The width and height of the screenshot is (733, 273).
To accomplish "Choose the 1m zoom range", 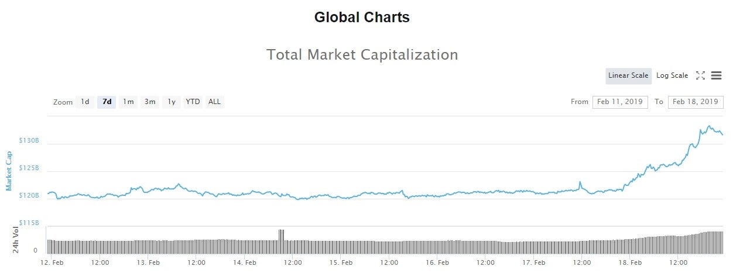I will [x=128, y=102].
